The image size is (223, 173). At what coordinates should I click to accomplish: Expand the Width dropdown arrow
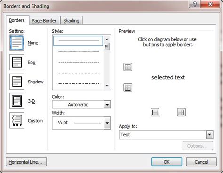coord(107,123)
